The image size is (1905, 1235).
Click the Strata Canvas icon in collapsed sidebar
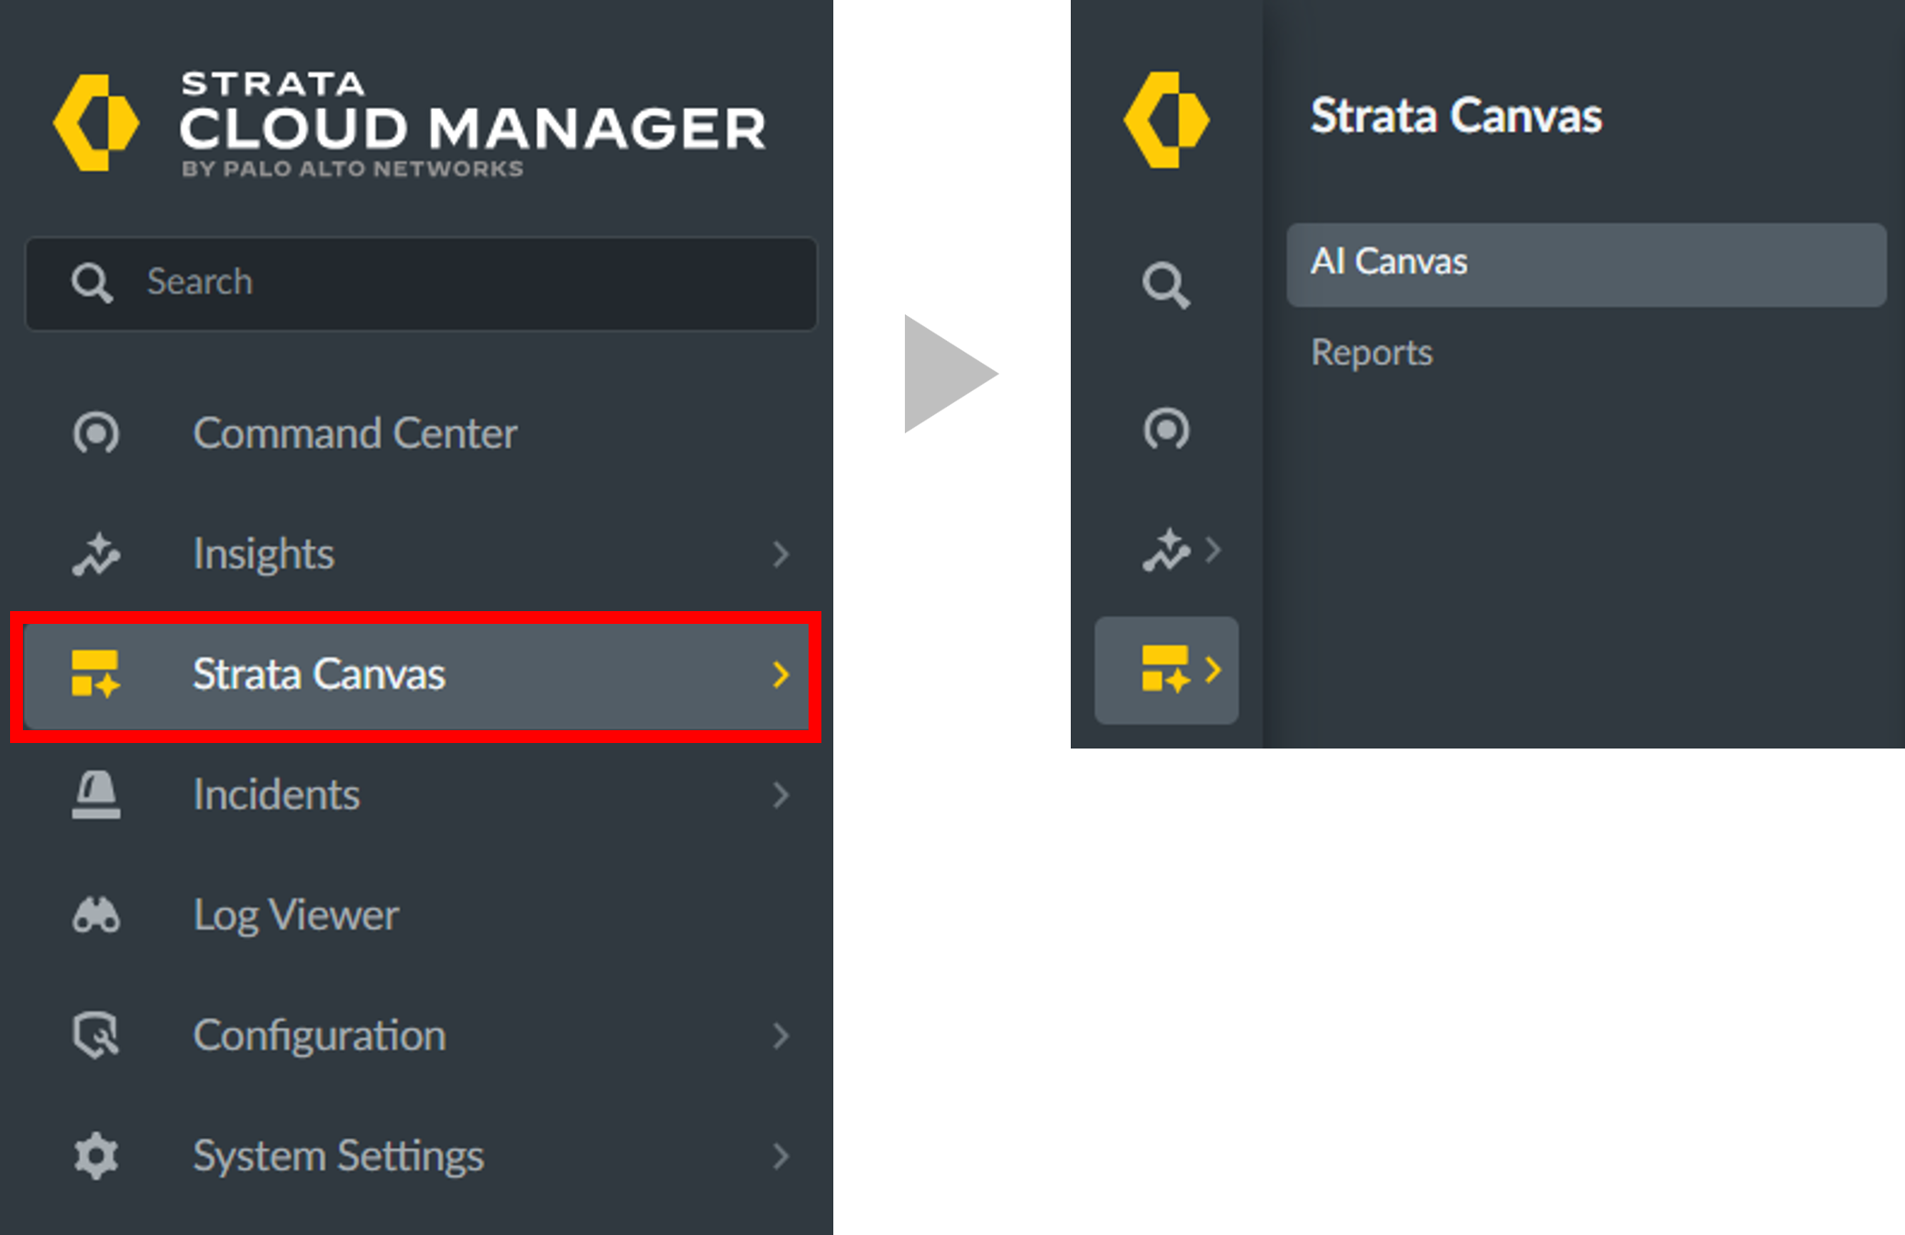1165,670
